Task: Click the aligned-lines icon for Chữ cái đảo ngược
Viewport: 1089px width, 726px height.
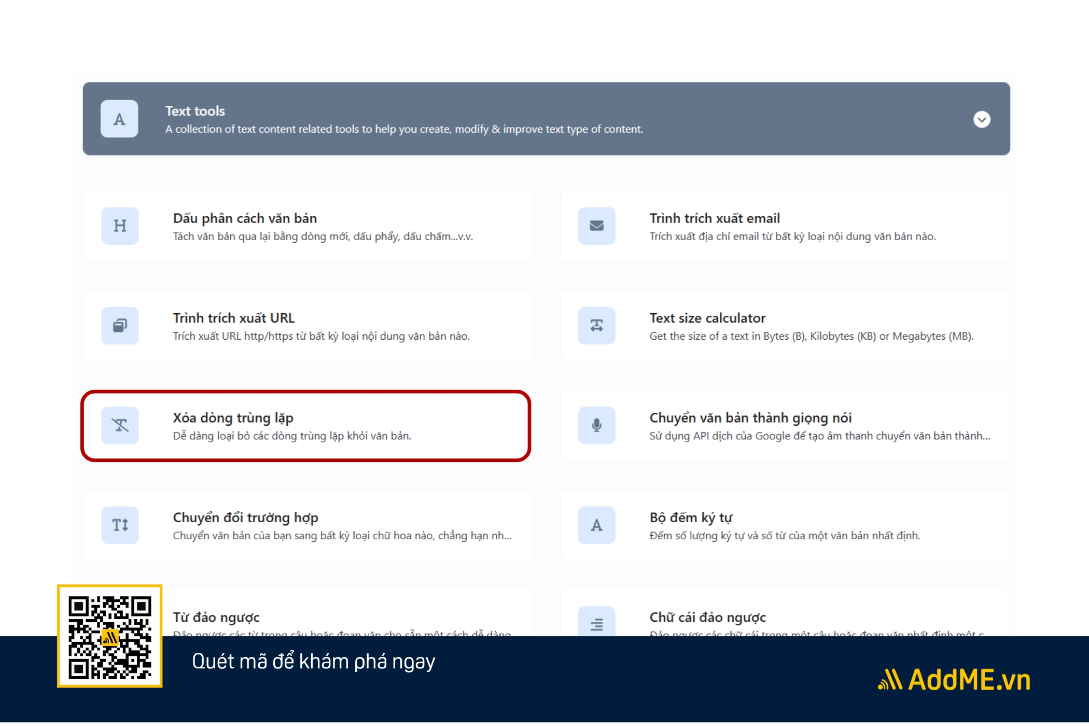Action: click(x=596, y=621)
